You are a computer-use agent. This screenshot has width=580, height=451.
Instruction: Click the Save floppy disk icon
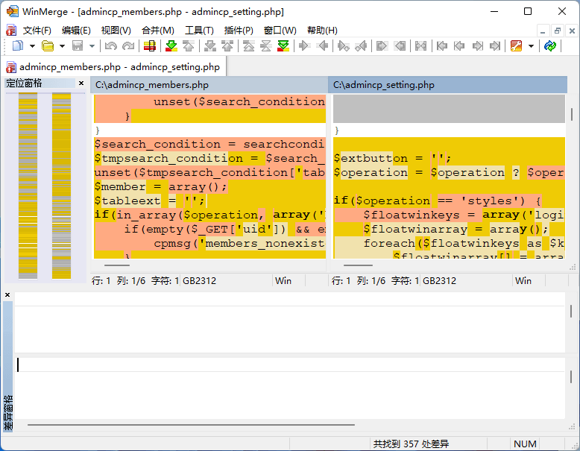click(x=78, y=46)
